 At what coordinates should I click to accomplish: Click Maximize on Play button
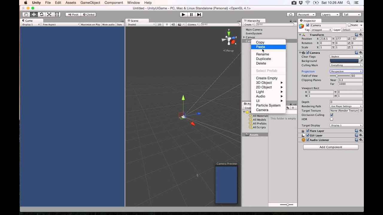90,24
